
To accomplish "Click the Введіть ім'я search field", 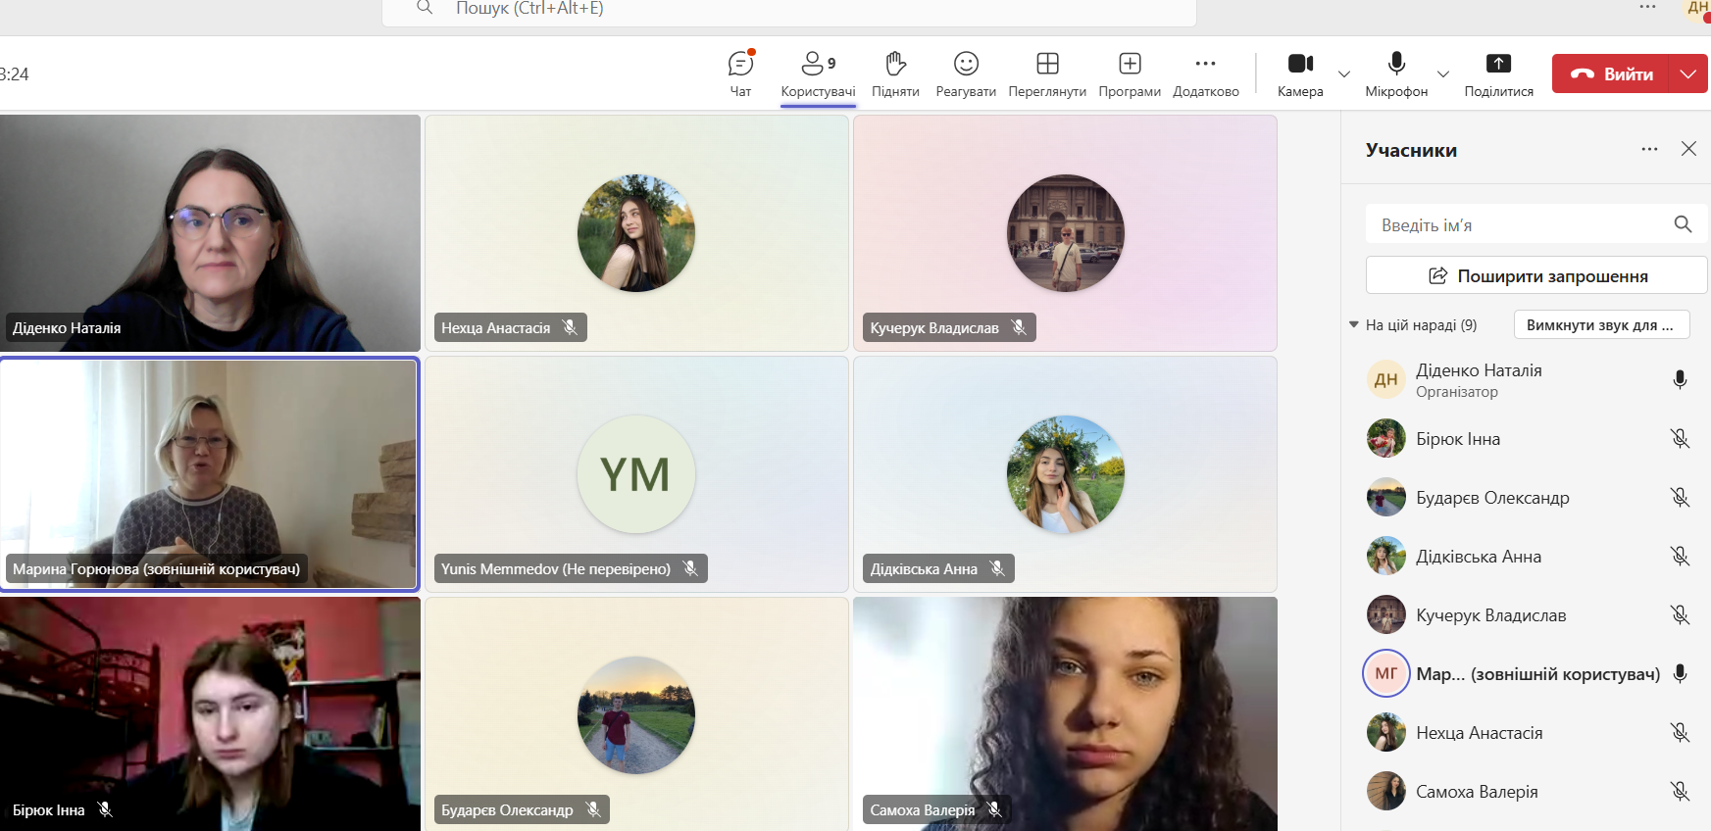I will click(x=1520, y=225).
